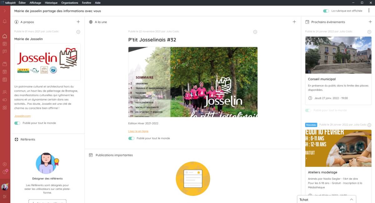The image size is (375, 203).
Task: Click the Nouveau badge on Ateliers modelage
Action: pos(311,125)
